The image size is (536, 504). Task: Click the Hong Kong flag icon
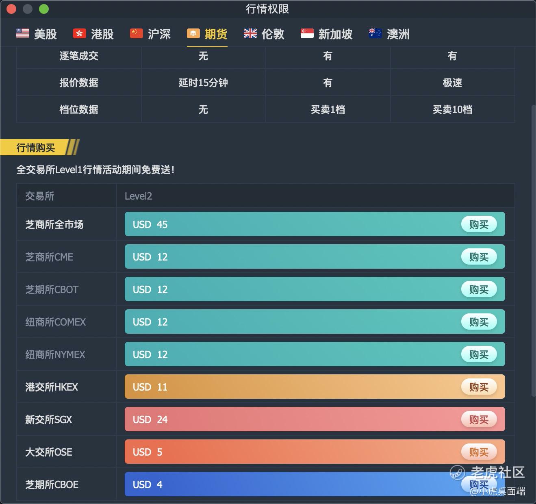(x=80, y=33)
